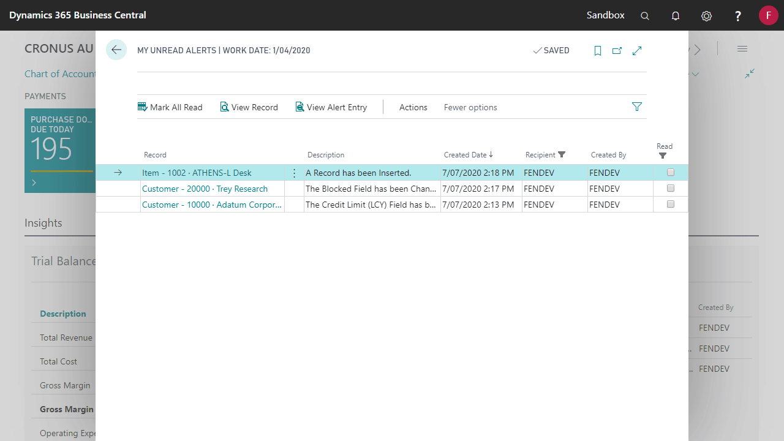Click the View Record icon
This screenshot has width=784, height=441.
[224, 107]
